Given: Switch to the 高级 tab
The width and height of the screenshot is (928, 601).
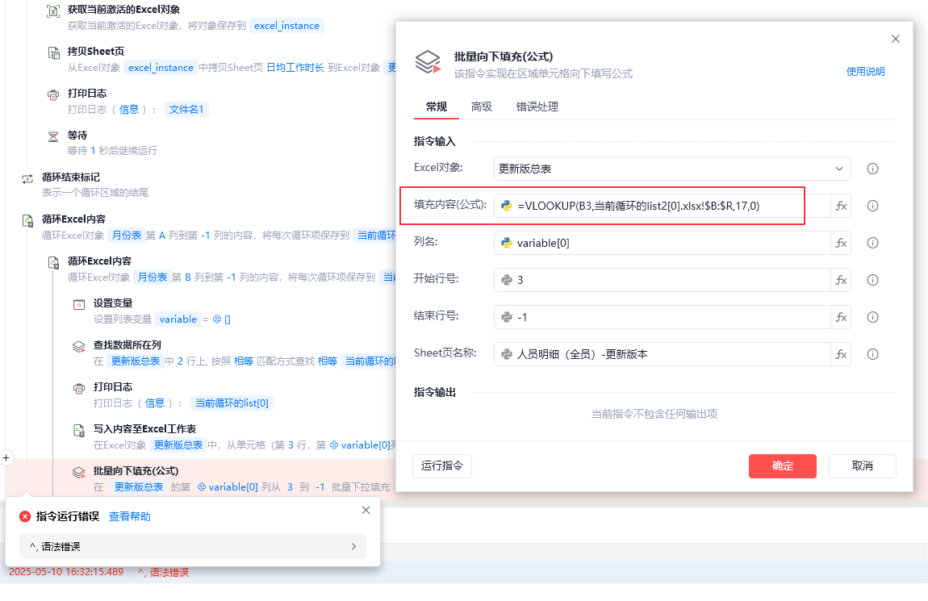Looking at the screenshot, I should click(x=481, y=106).
